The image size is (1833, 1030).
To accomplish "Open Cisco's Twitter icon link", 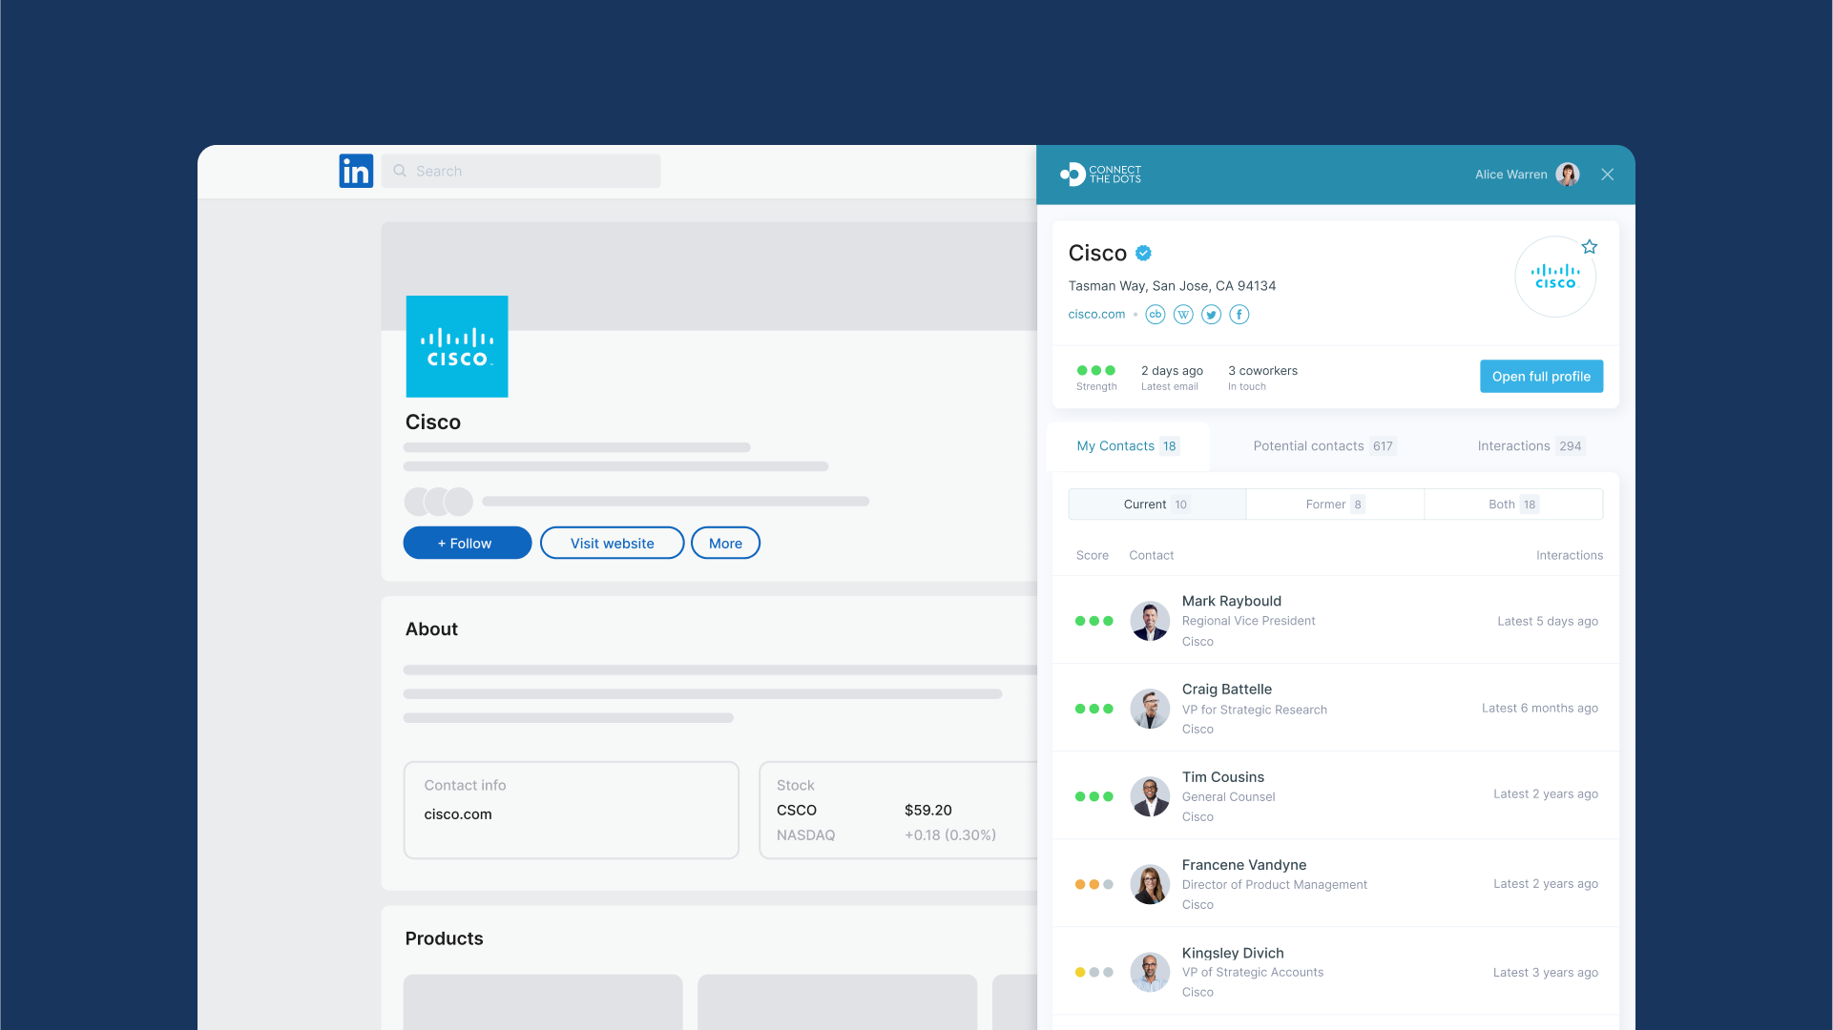I will coord(1211,315).
